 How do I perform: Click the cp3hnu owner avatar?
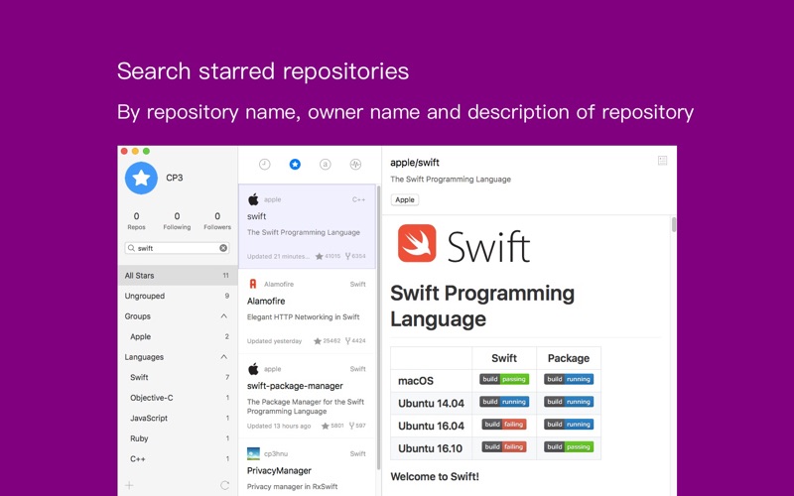pyautogui.click(x=253, y=453)
